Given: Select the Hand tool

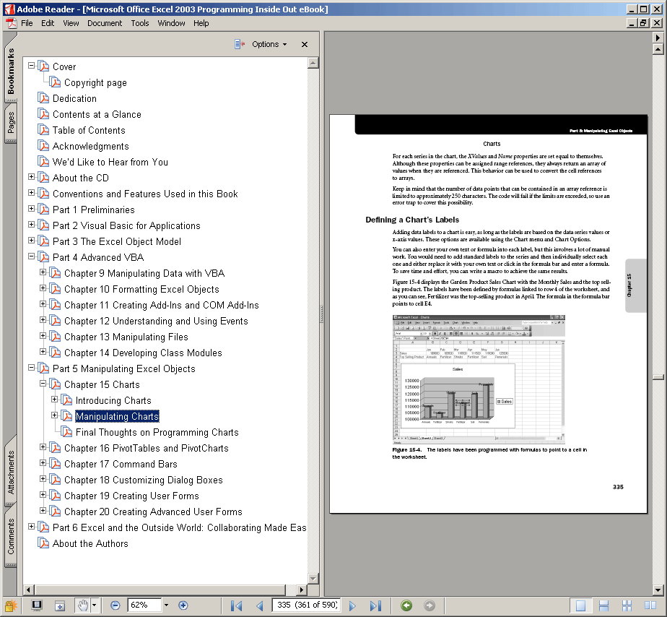Looking at the screenshot, I should 83,605.
